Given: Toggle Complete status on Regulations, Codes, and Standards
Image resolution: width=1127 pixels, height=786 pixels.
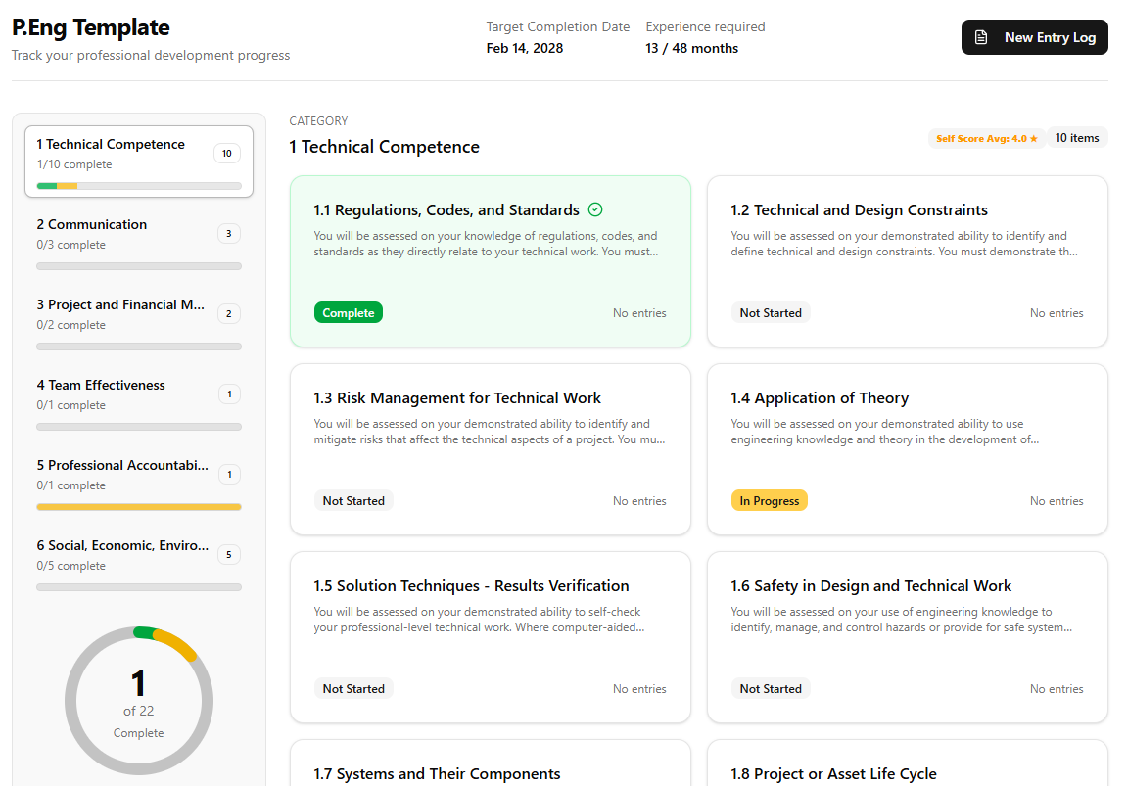Looking at the screenshot, I should click(348, 312).
